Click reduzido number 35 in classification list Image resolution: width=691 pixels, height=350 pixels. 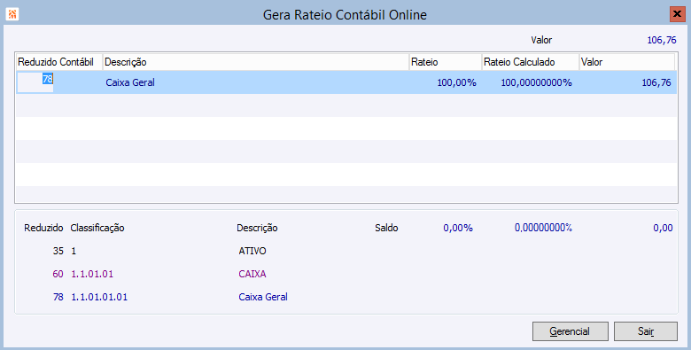pyautogui.click(x=58, y=251)
